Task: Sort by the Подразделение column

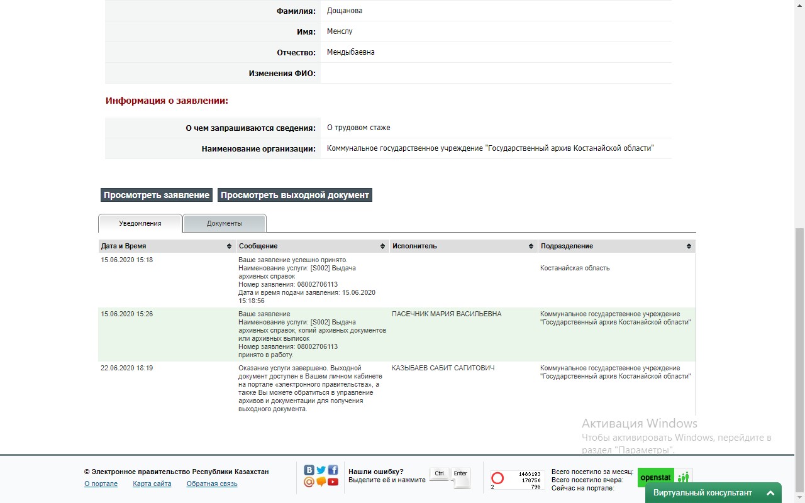Action: pos(617,246)
